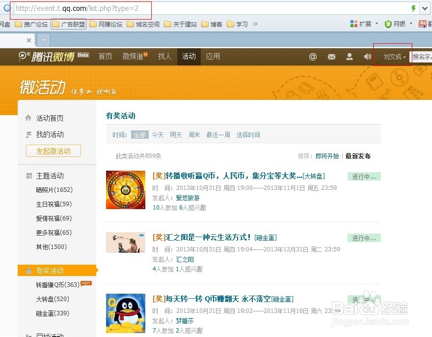Open the 网银 shield icon
The height and width of the screenshot is (337, 432).
(388, 24)
